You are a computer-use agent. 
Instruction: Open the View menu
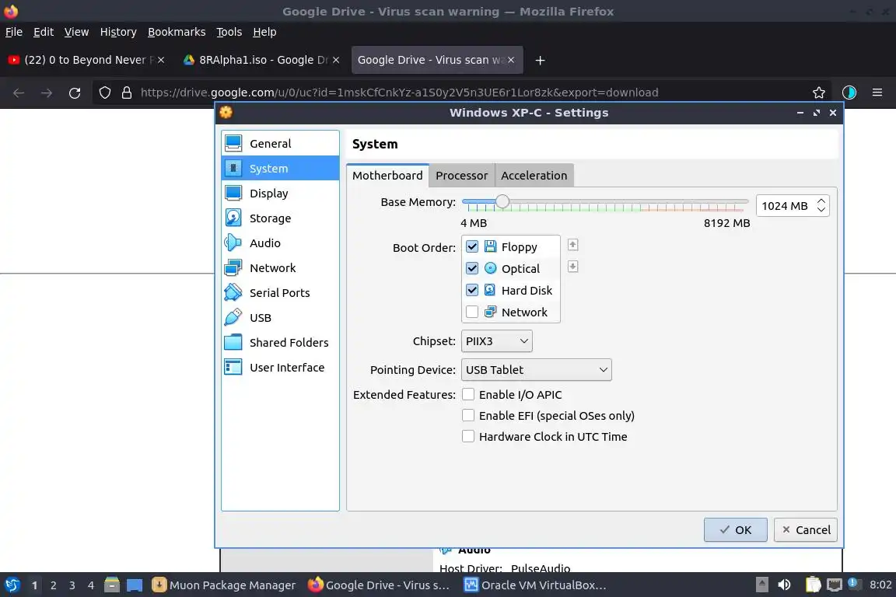[76, 32]
